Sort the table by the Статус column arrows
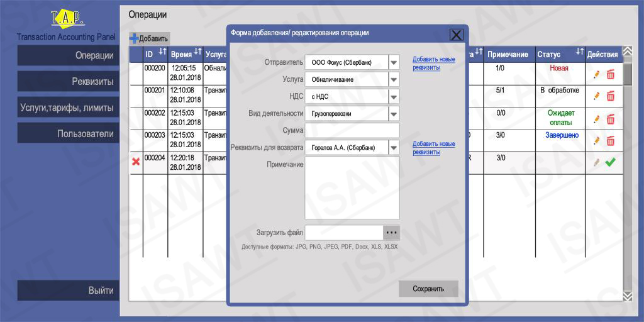 coord(579,52)
